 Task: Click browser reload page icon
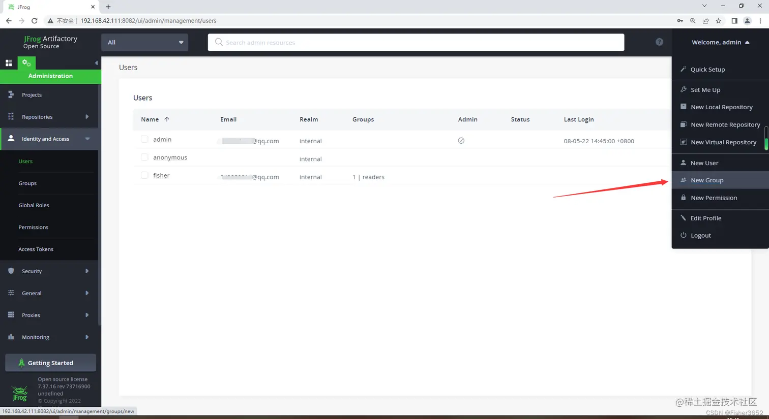tap(34, 21)
